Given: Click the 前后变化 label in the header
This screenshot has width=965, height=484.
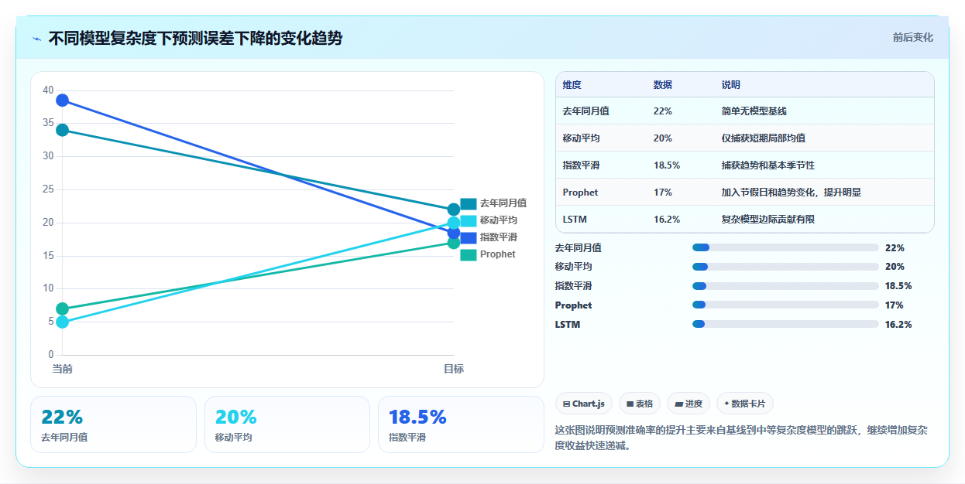Looking at the screenshot, I should pos(912,37).
